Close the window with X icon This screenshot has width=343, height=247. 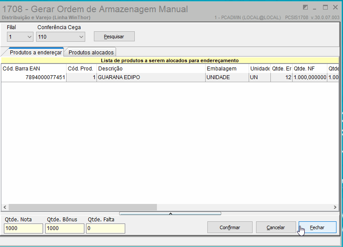coord(335,7)
